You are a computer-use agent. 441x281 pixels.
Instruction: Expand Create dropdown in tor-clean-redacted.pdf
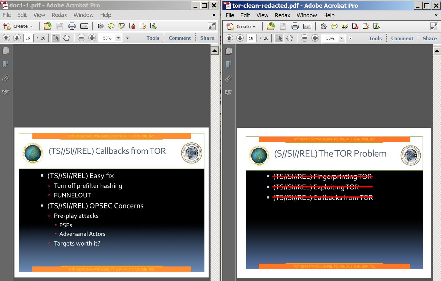pyautogui.click(x=254, y=27)
